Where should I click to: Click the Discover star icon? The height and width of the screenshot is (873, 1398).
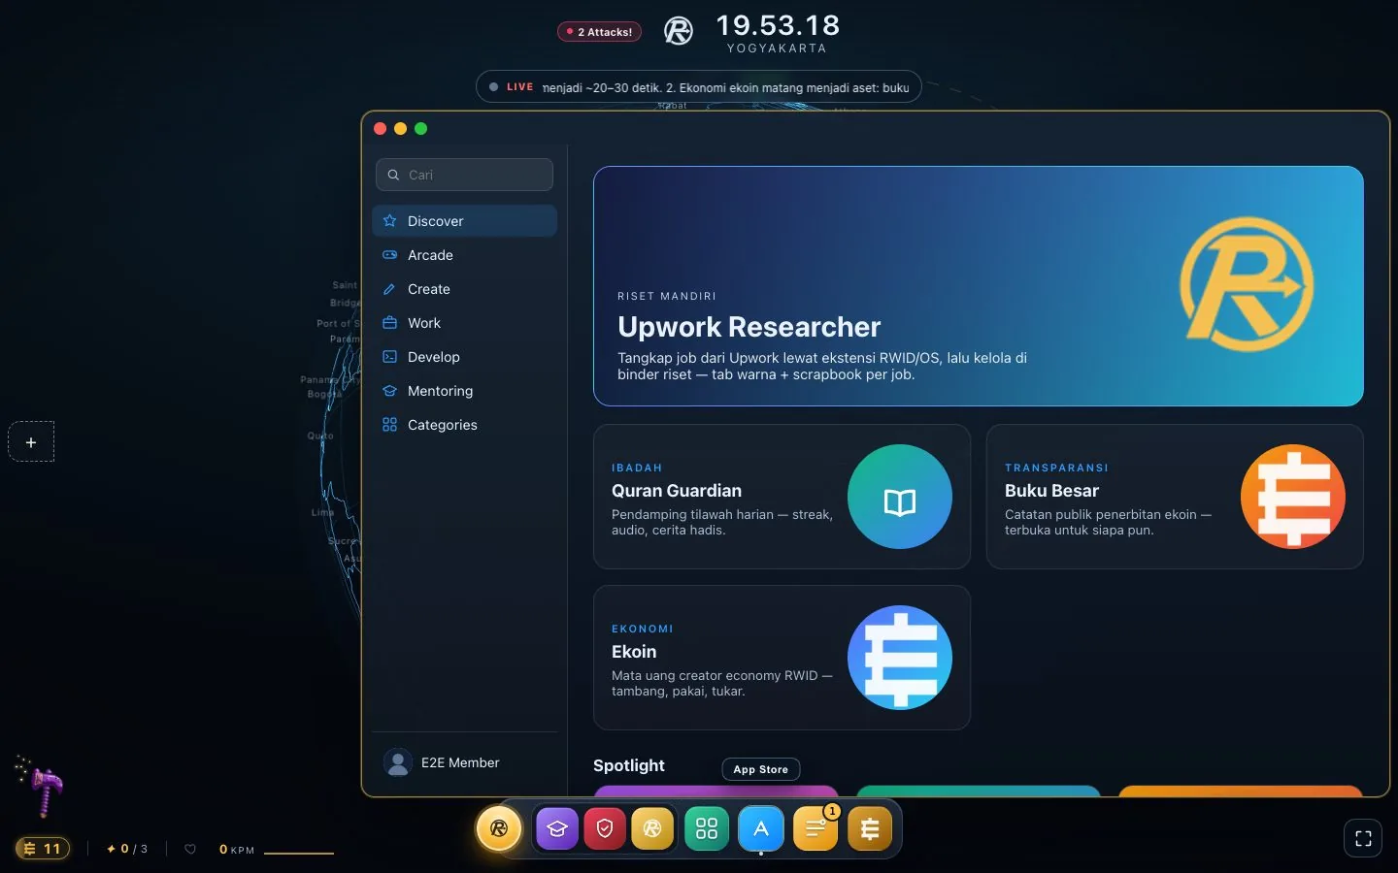[389, 221]
